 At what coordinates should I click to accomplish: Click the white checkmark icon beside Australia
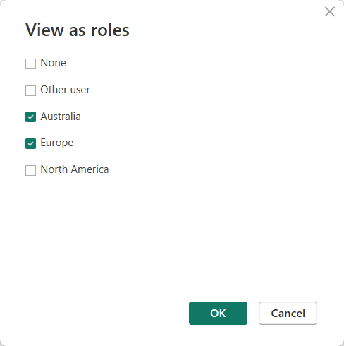pyautogui.click(x=30, y=117)
